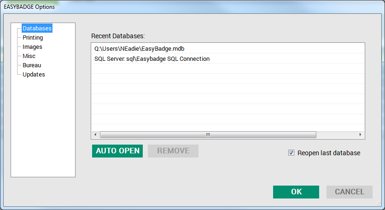Select the Q:\Users\NEadie\EasyBadge.mdb entry
Image resolution: width=385 pixels, height=210 pixels.
coord(228,49)
